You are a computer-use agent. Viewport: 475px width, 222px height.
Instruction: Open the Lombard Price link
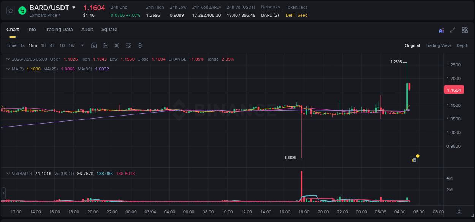click(x=45, y=15)
